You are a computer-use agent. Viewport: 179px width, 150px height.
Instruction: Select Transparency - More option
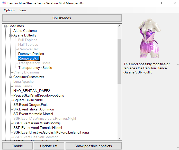coord(34,63)
